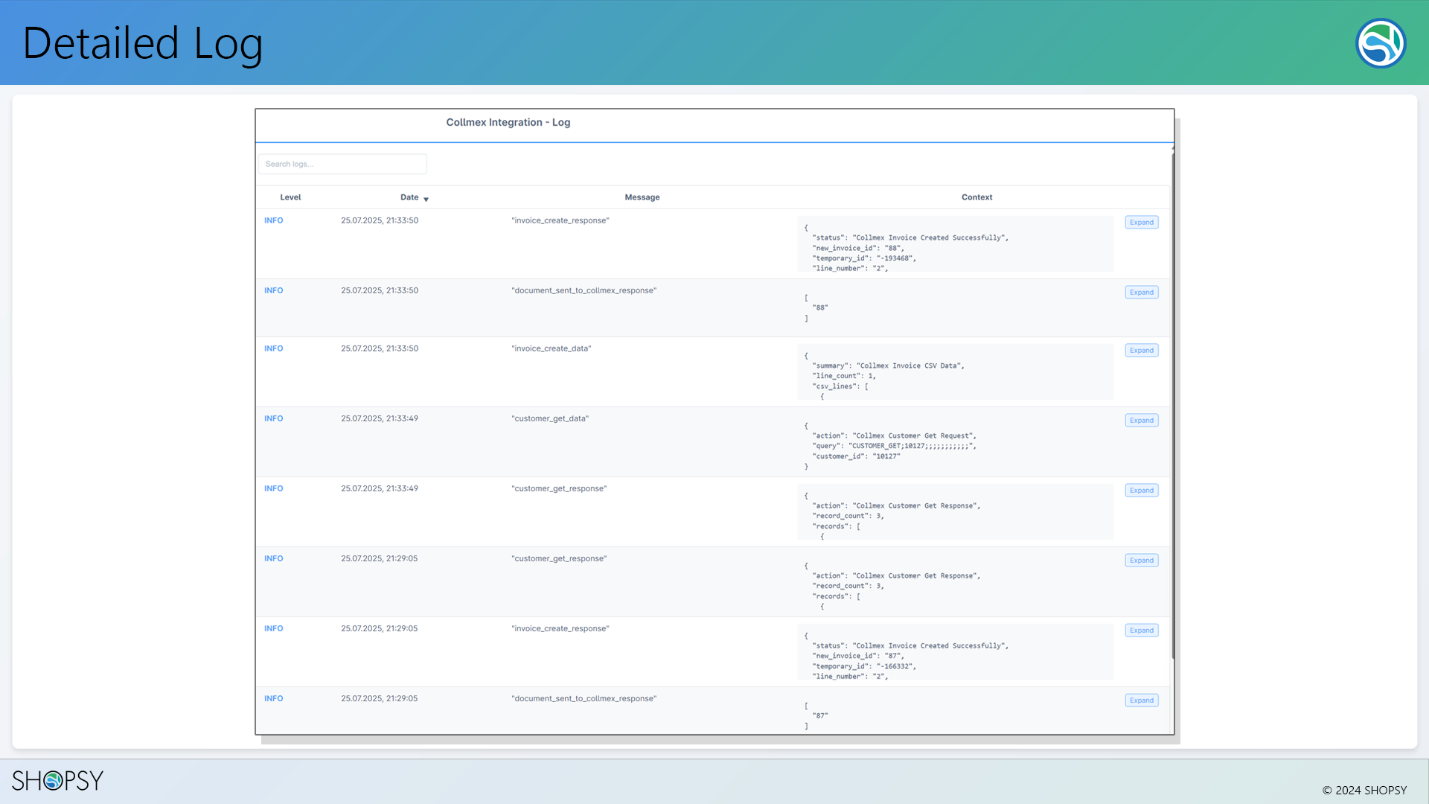Expand the 21:33:50 document_sent_to_collmex_response entry
Screen dimensions: 1429x804
click(x=1141, y=293)
